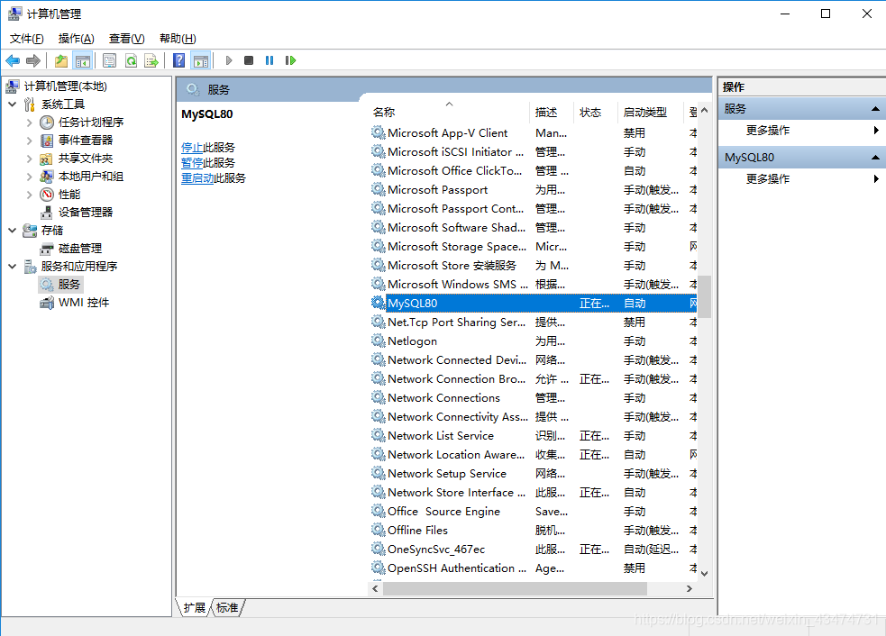886x636 pixels.
Task: Collapse the MySQL80 section in the actions pane
Action: pyautogui.click(x=875, y=157)
